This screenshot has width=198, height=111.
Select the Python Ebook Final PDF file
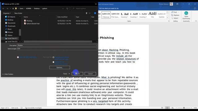(32, 23)
